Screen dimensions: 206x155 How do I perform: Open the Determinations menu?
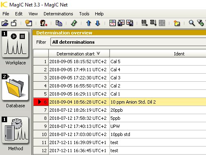click(58, 14)
